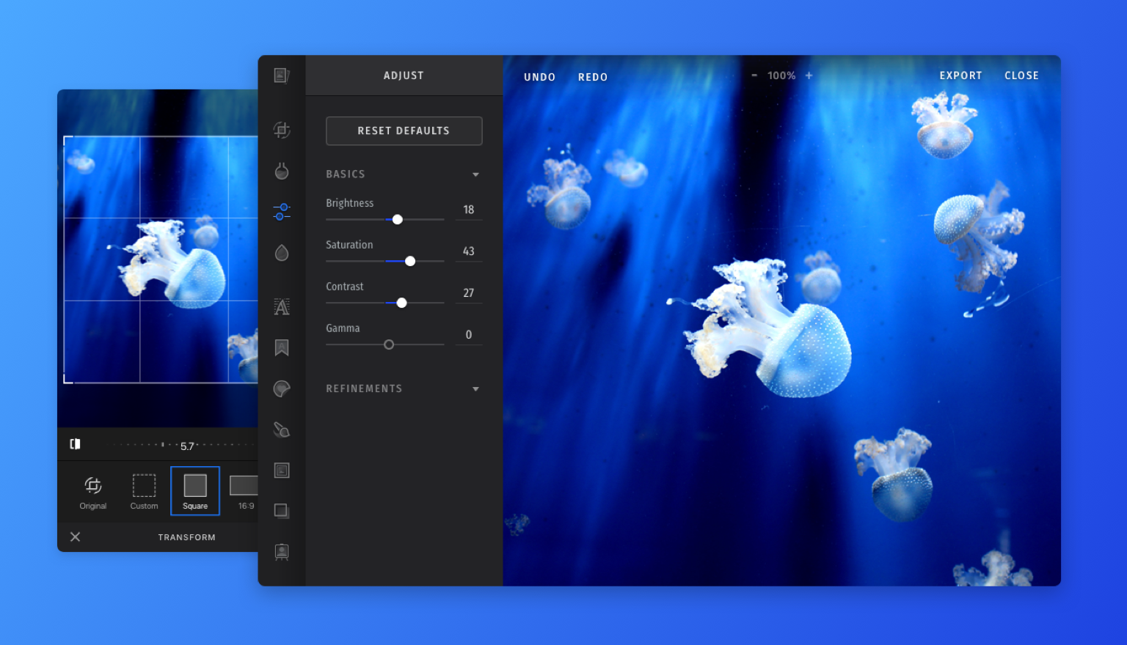Viewport: 1127px width, 645px height.
Task: Open the image templates panel in the sidebar
Action: pyautogui.click(x=282, y=75)
